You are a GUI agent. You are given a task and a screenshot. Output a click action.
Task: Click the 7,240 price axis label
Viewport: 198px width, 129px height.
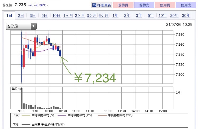point(180,55)
